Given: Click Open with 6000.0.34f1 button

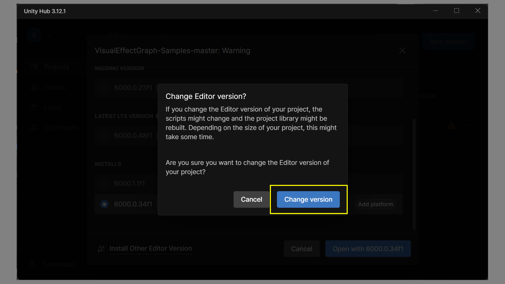Looking at the screenshot, I should click(368, 249).
